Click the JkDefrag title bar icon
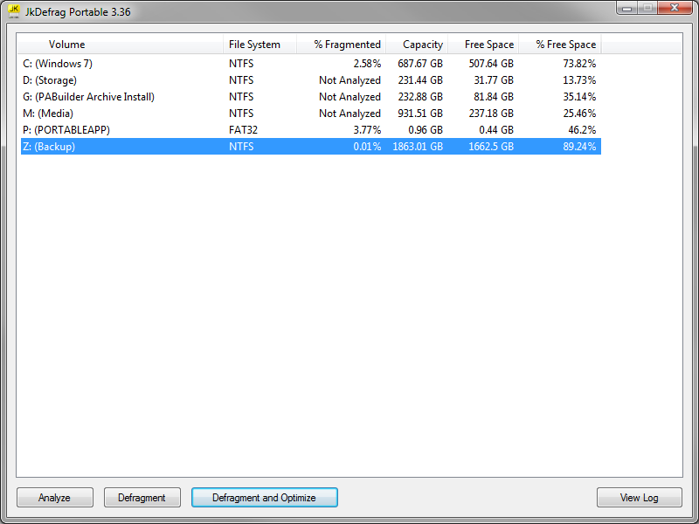The width and height of the screenshot is (699, 524). coord(14,10)
